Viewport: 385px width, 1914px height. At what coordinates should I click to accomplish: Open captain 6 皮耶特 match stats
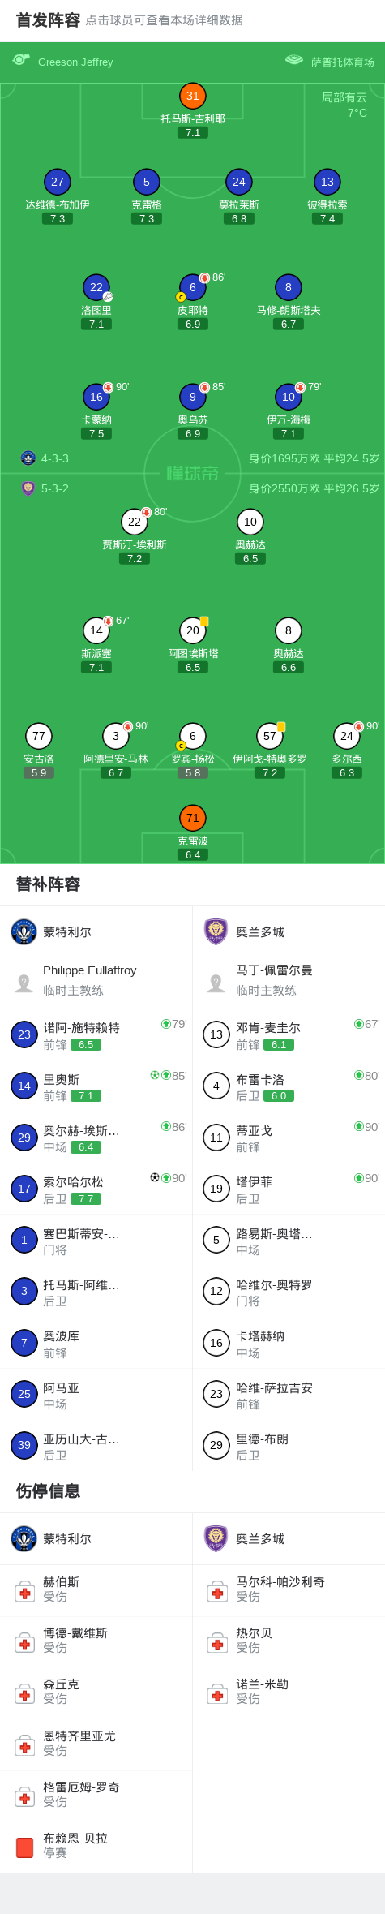[192, 301]
